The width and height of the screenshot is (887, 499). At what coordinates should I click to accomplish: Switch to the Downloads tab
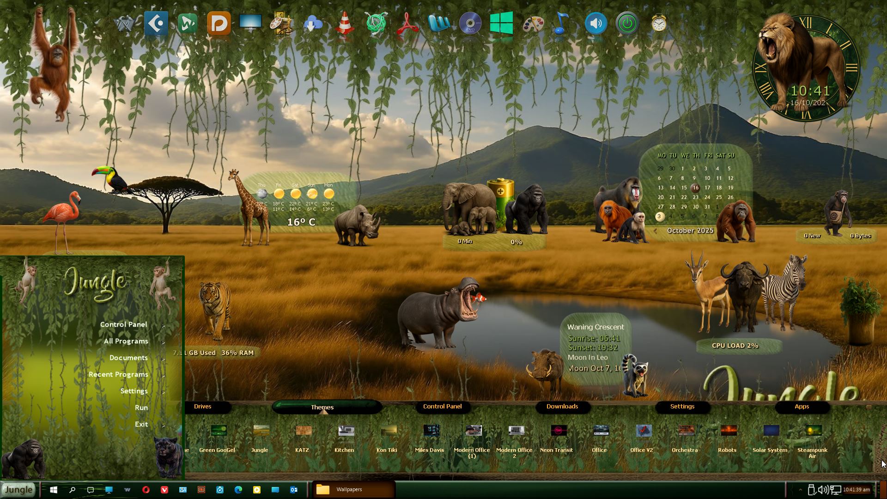(x=562, y=407)
